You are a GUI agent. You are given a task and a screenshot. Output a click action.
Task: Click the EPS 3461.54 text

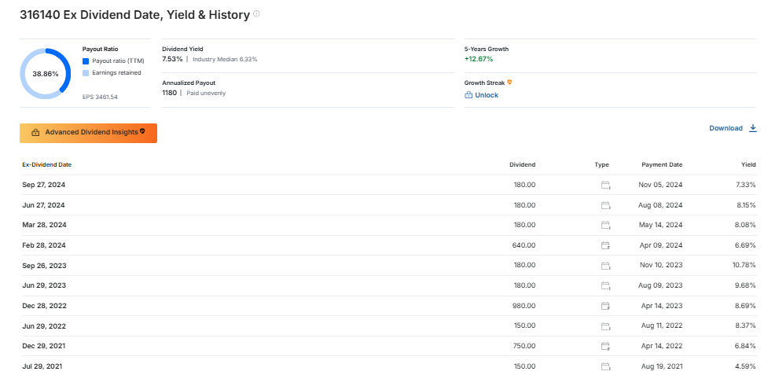[x=100, y=97]
